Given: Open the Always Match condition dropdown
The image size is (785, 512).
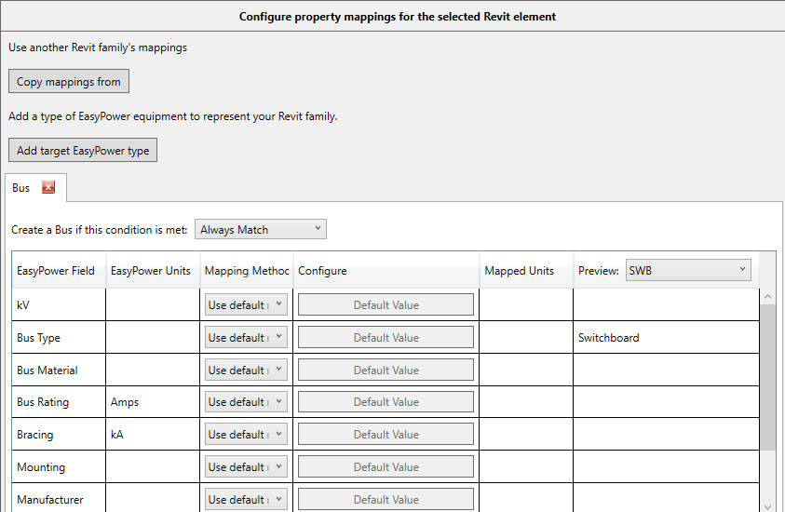Looking at the screenshot, I should pos(261,229).
